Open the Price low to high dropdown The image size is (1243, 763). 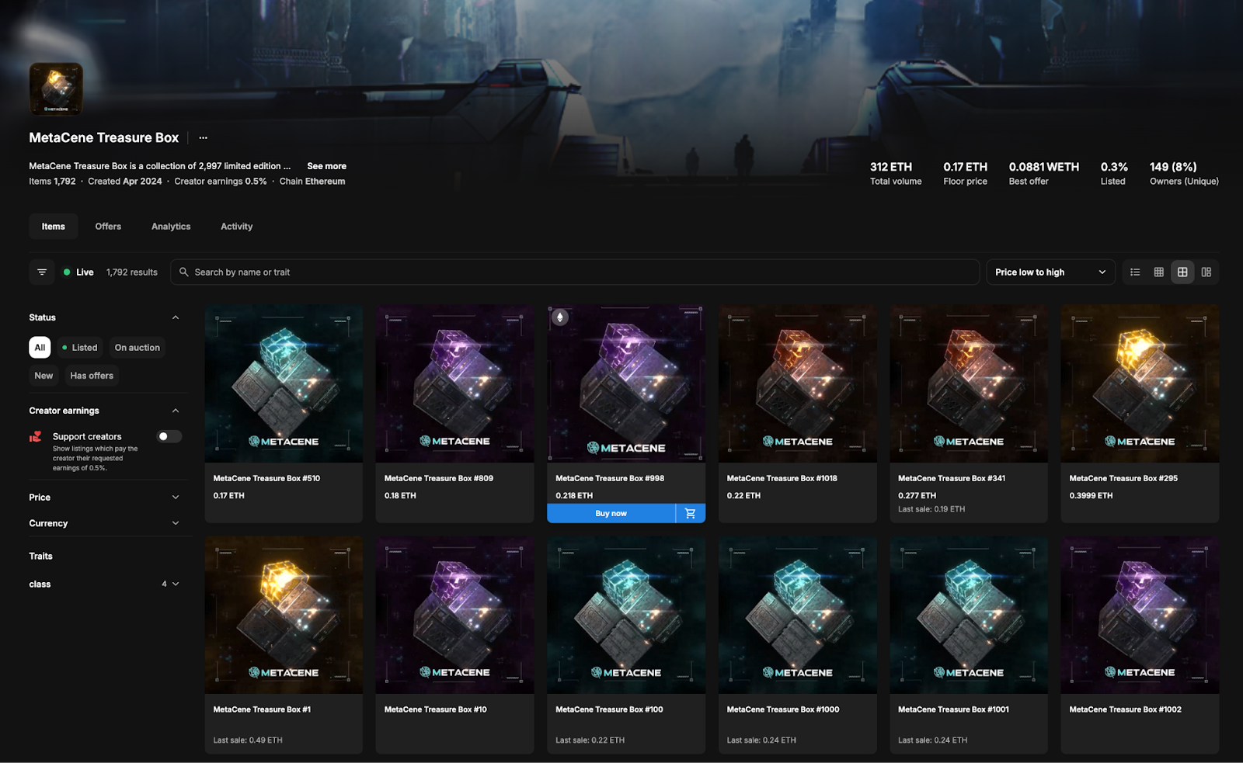(x=1050, y=272)
